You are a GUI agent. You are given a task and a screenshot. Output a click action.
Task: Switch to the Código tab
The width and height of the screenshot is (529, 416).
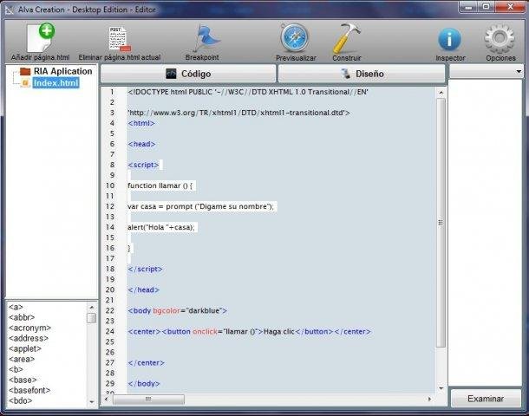pyautogui.click(x=188, y=74)
